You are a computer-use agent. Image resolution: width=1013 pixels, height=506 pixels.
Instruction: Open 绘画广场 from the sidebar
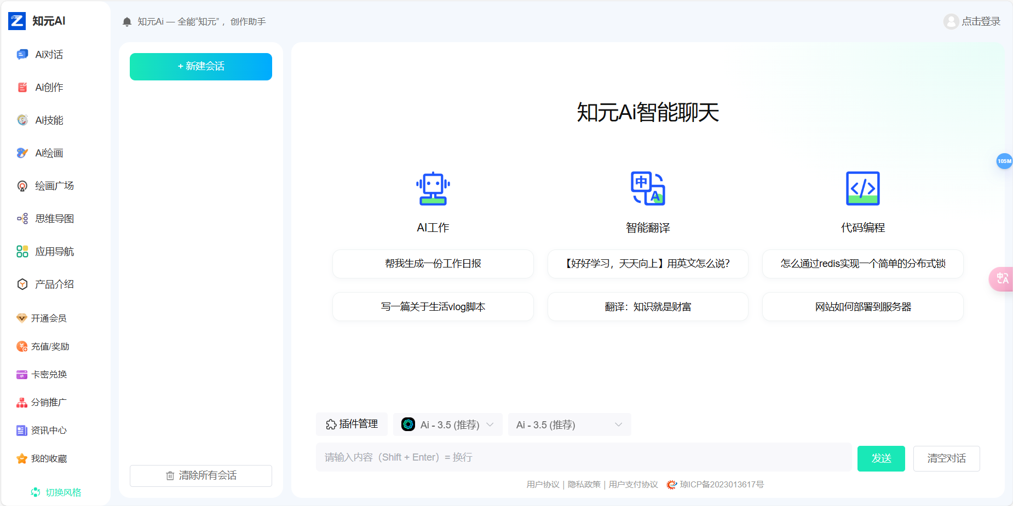[x=52, y=185]
